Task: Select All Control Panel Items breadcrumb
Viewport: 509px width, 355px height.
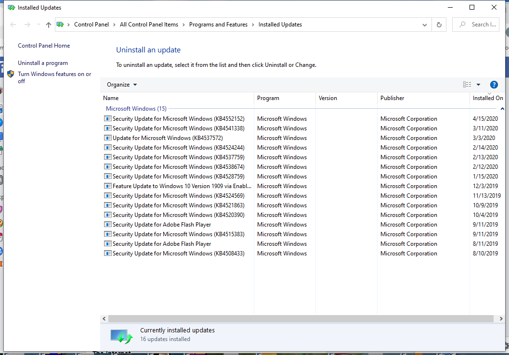Action: [x=149, y=25]
